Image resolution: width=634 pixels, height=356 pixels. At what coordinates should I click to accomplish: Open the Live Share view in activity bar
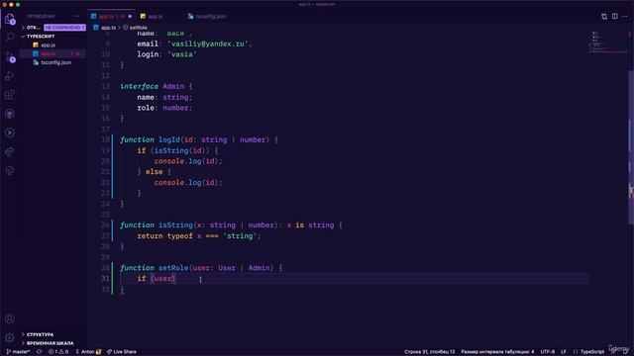pos(10,151)
